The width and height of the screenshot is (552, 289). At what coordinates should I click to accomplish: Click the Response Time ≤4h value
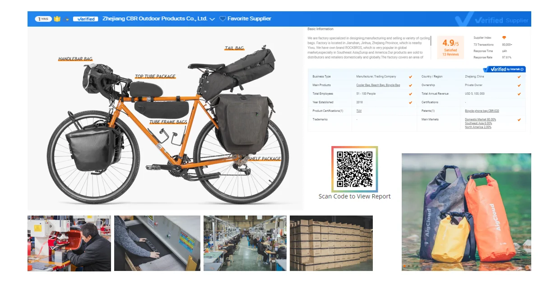click(504, 51)
